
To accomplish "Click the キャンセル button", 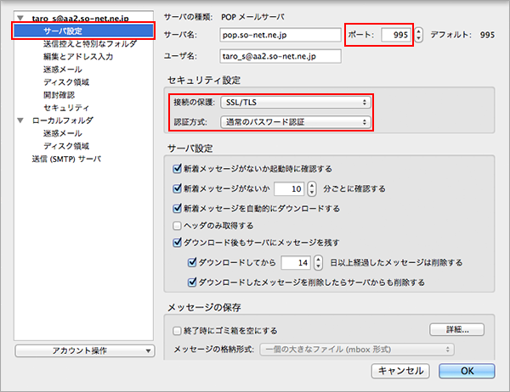I will click(x=401, y=370).
